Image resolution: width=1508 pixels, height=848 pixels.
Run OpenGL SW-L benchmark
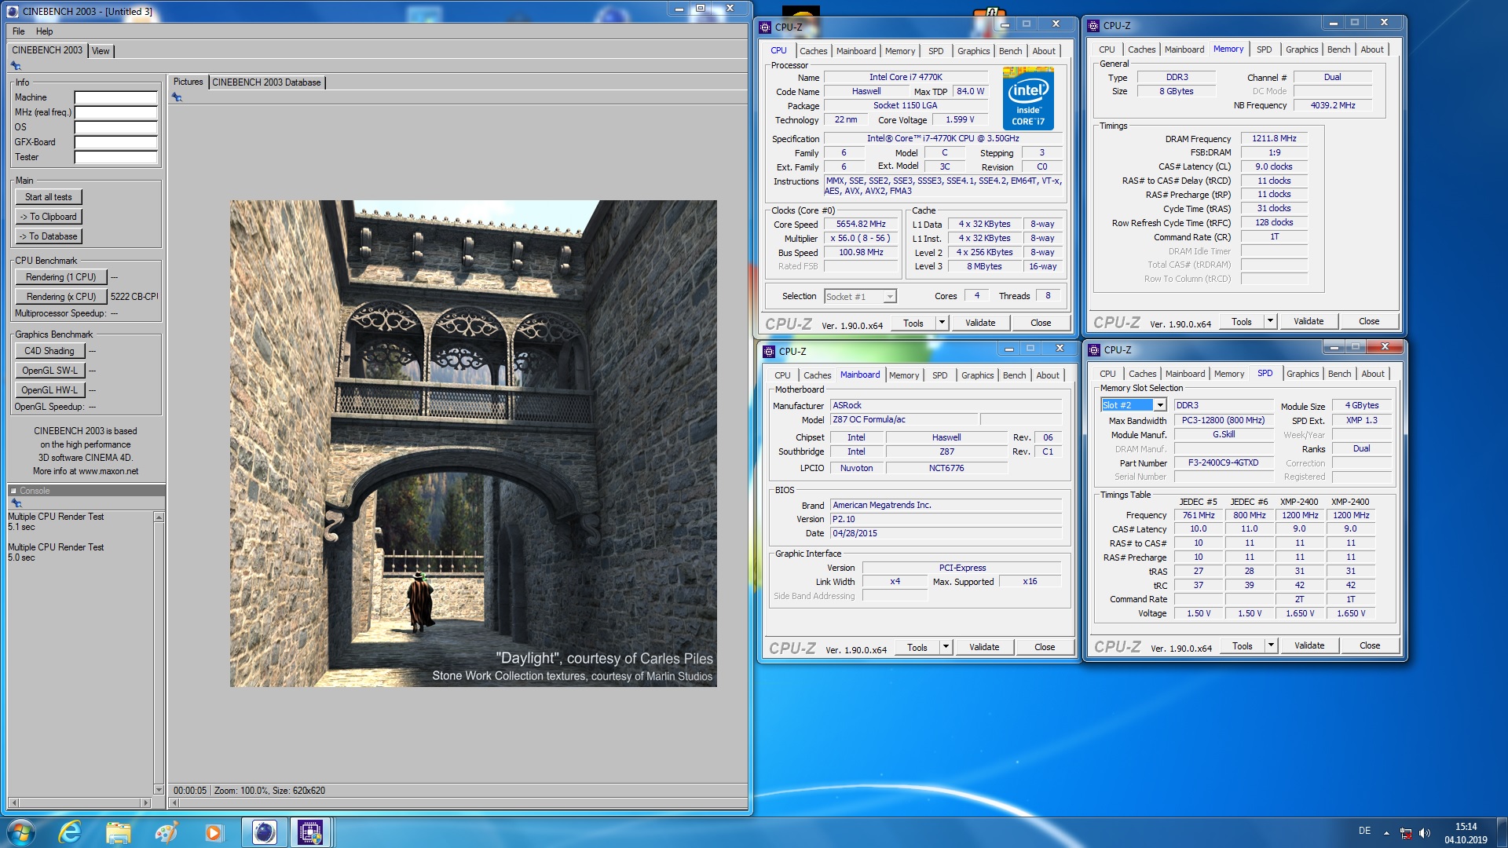tap(49, 371)
